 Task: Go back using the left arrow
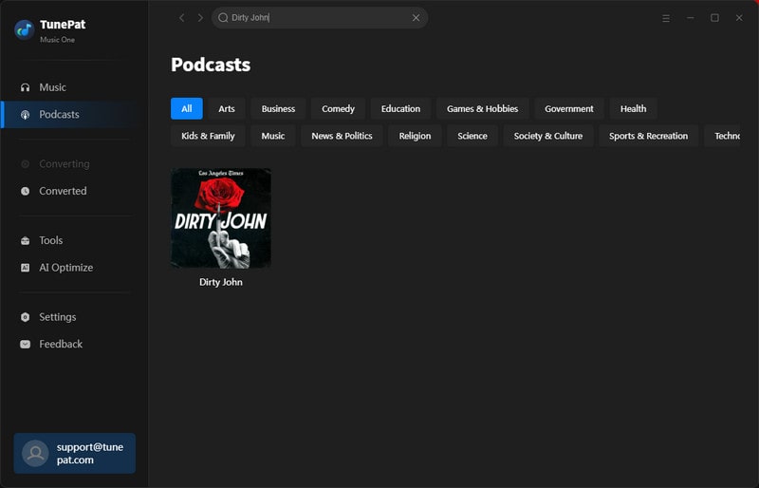coord(182,18)
